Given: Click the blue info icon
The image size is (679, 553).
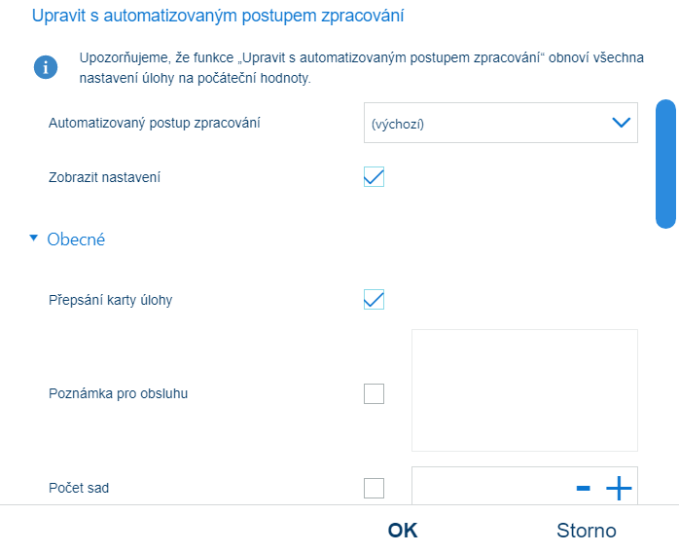Looking at the screenshot, I should click(x=45, y=67).
